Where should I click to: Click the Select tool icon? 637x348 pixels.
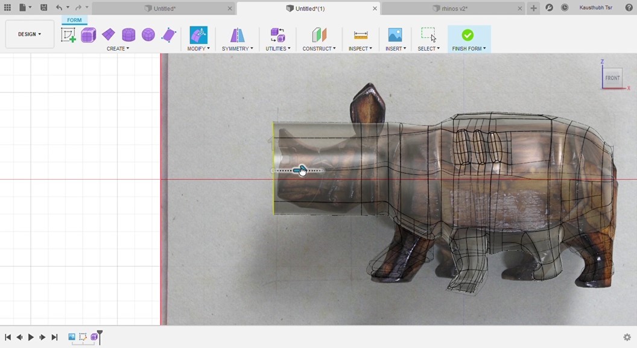pyautogui.click(x=428, y=35)
